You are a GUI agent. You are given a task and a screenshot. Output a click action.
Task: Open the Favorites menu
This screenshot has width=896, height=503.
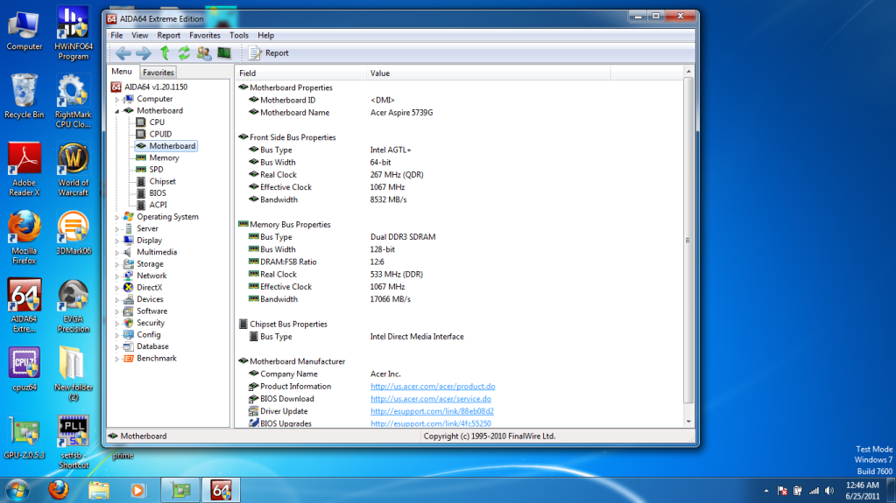click(x=205, y=35)
